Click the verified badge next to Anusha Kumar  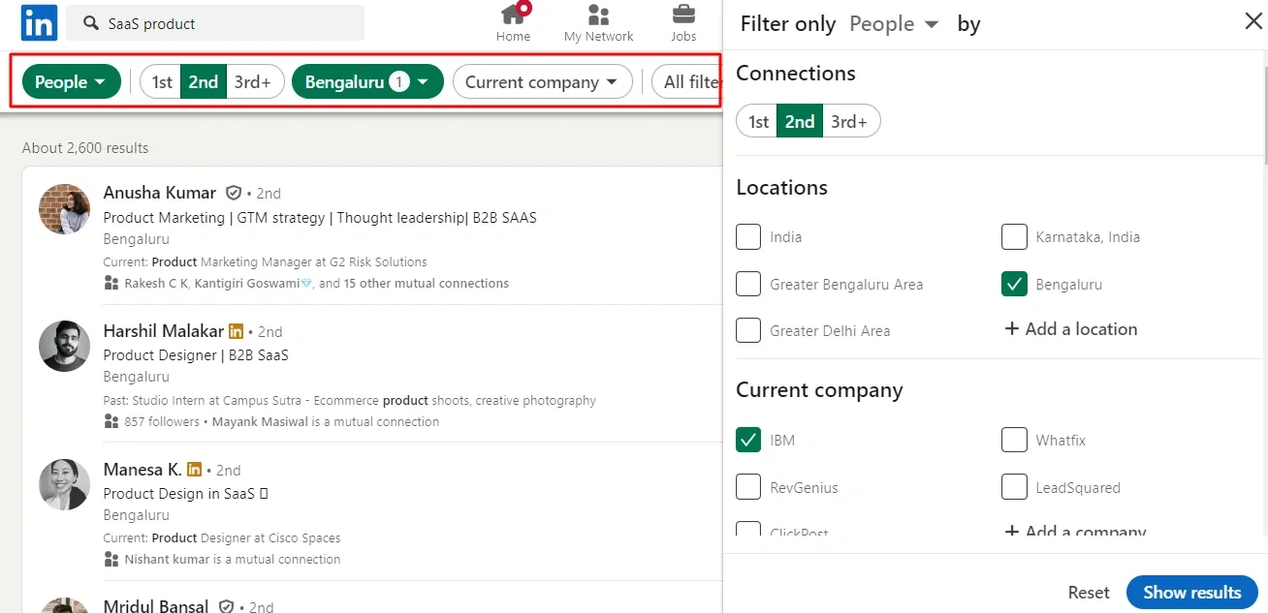pyautogui.click(x=233, y=193)
